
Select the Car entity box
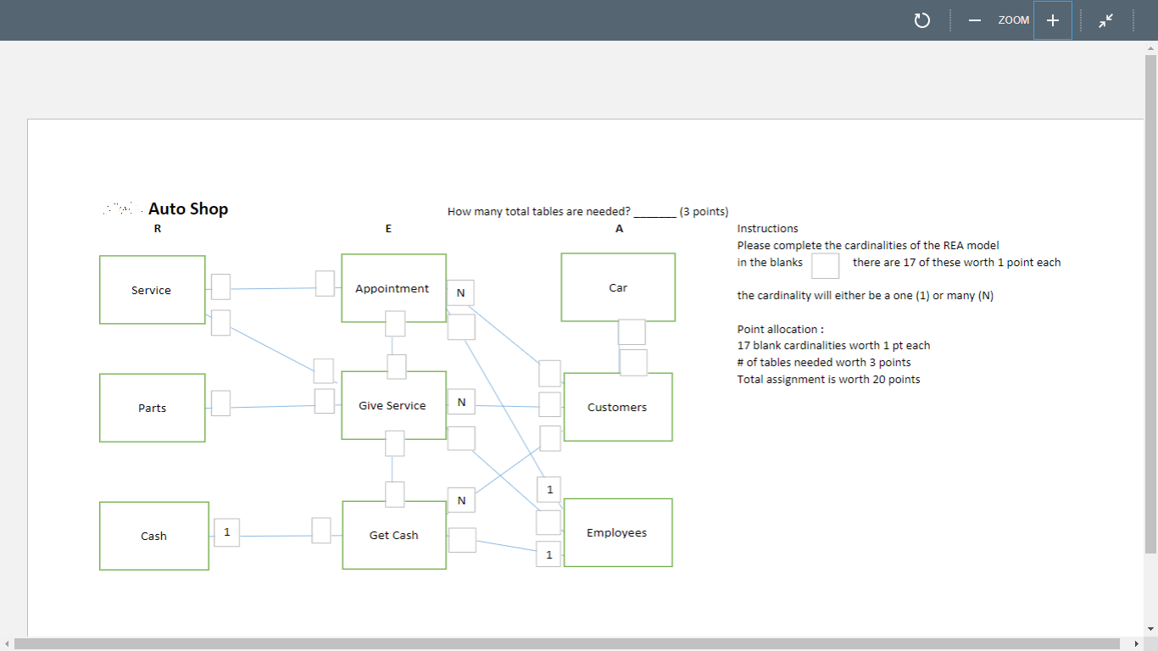617,287
